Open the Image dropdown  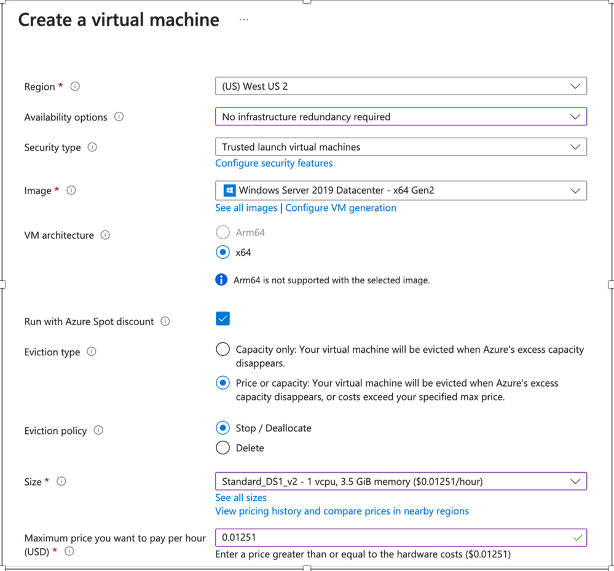(401, 191)
